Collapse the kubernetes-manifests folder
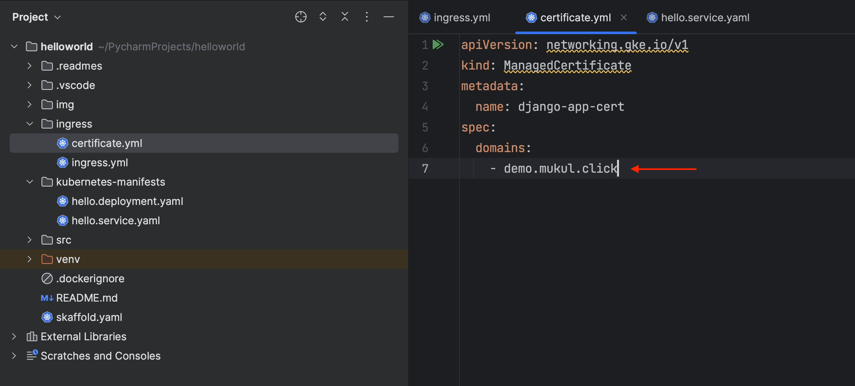This screenshot has height=386, width=855. [29, 182]
